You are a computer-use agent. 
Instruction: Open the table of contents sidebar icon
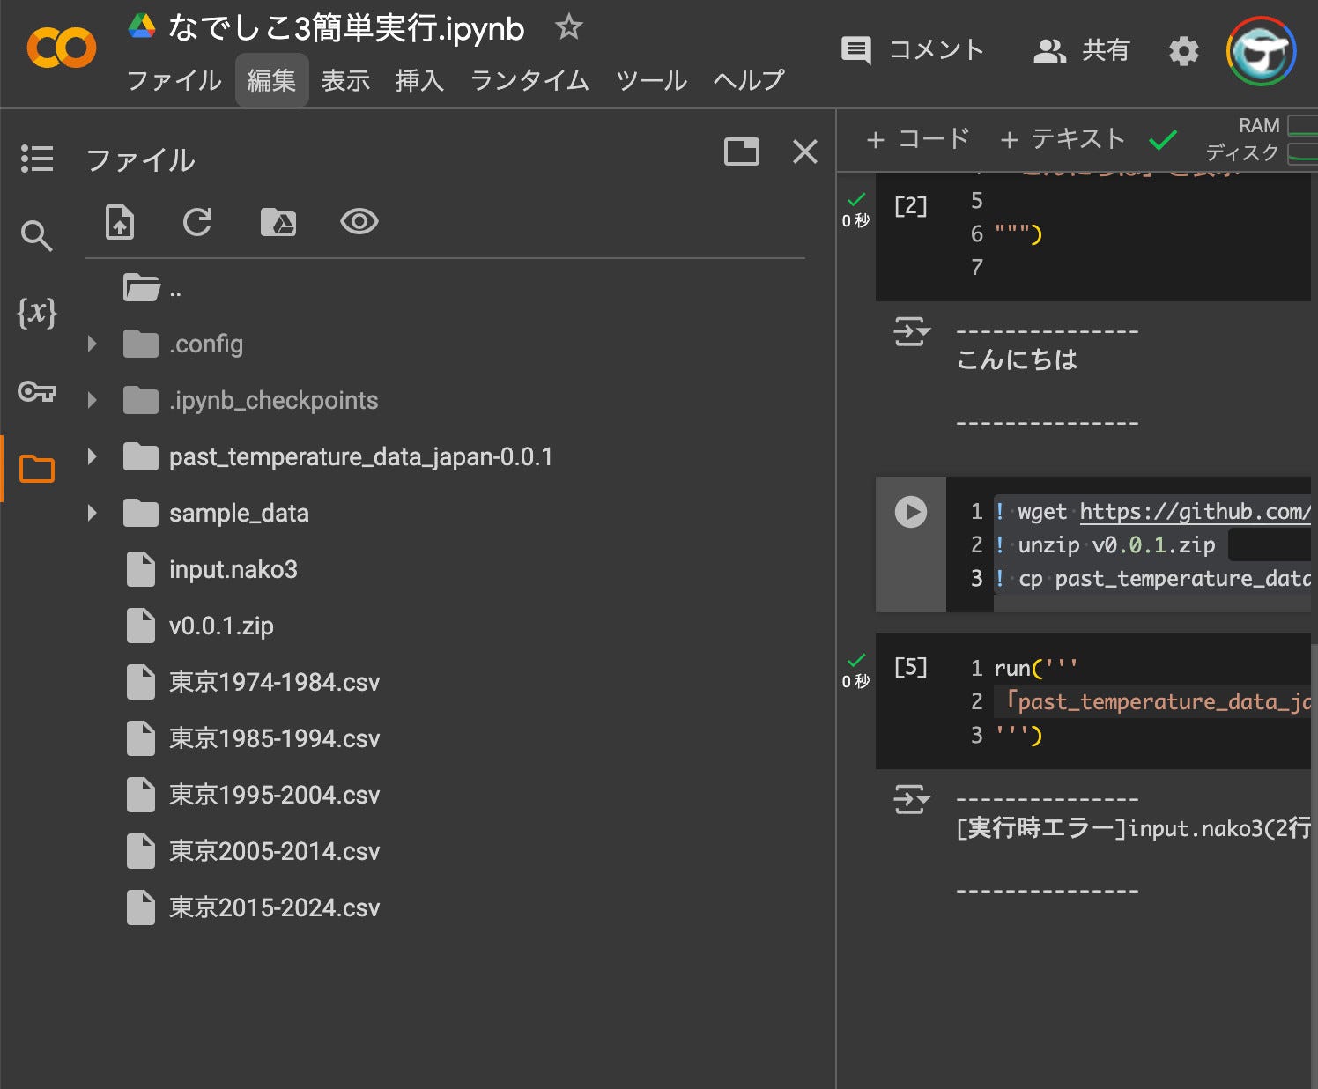(x=37, y=159)
